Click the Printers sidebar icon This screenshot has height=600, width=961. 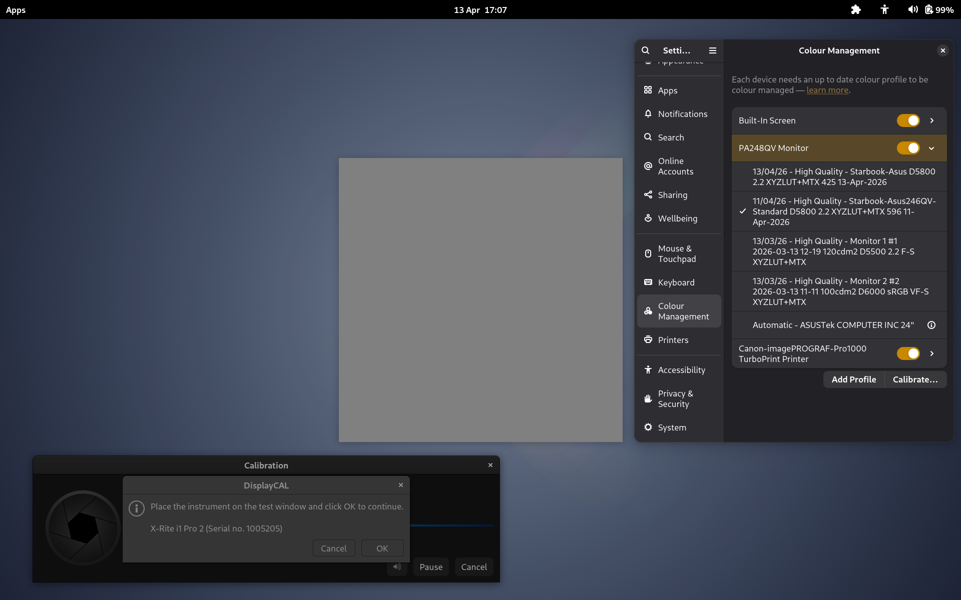[x=648, y=340]
